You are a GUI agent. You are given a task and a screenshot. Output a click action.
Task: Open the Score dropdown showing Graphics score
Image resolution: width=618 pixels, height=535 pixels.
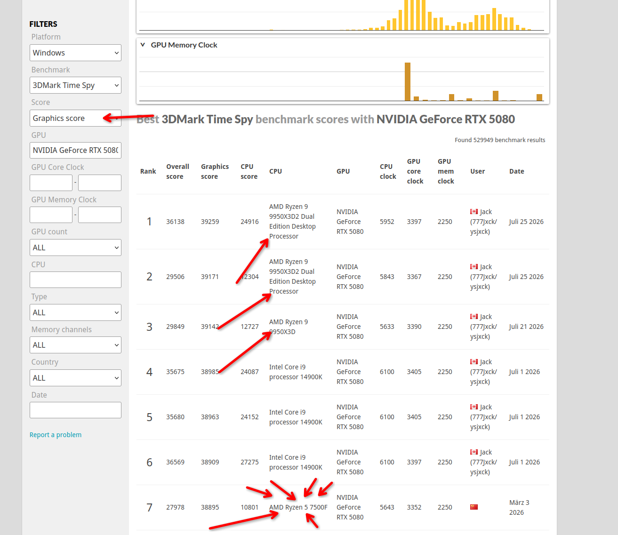click(75, 118)
